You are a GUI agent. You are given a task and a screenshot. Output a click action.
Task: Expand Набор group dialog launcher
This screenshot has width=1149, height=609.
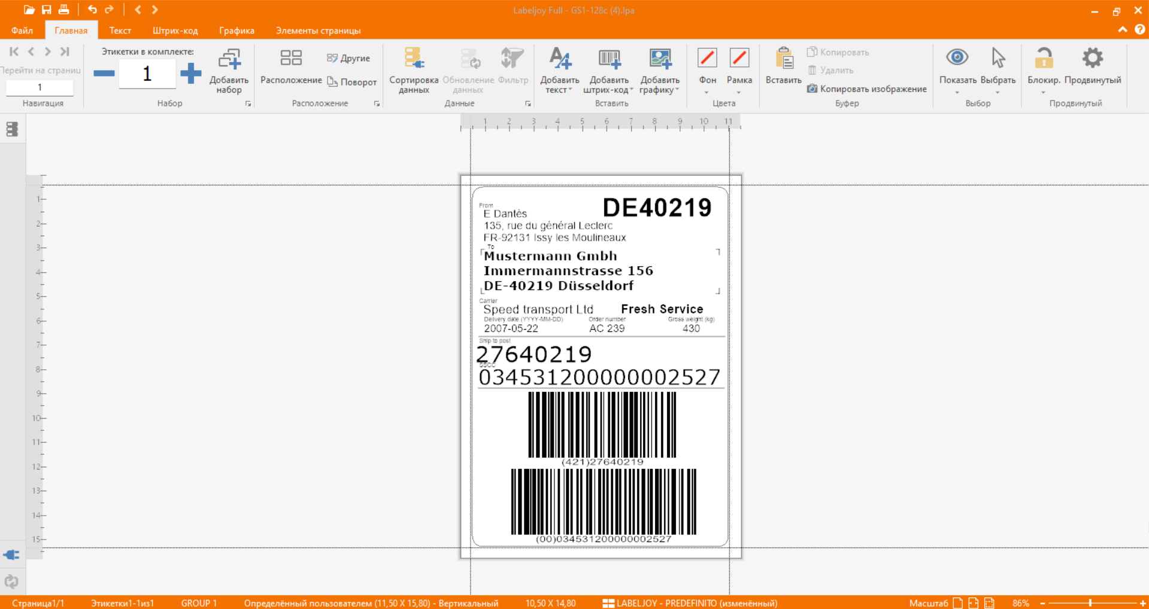(x=248, y=103)
